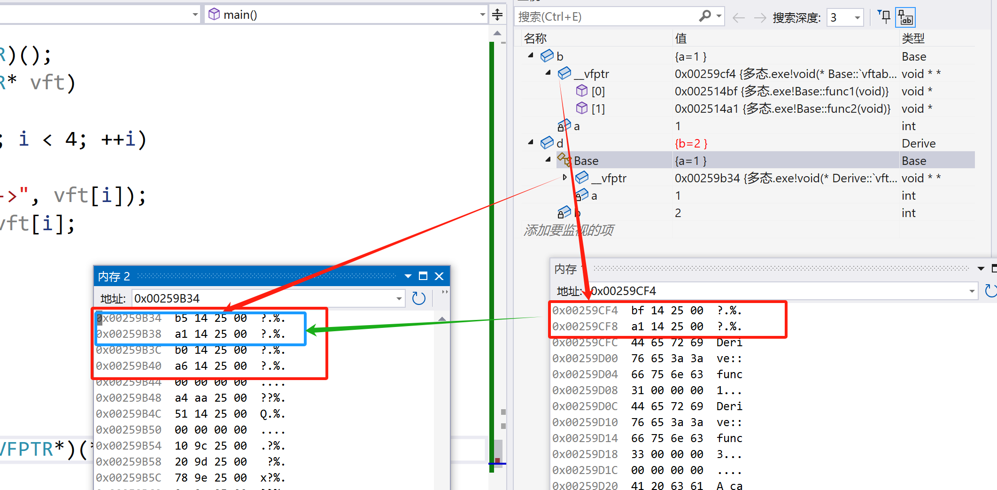Click the forward arrow in watch search bar

(760, 18)
